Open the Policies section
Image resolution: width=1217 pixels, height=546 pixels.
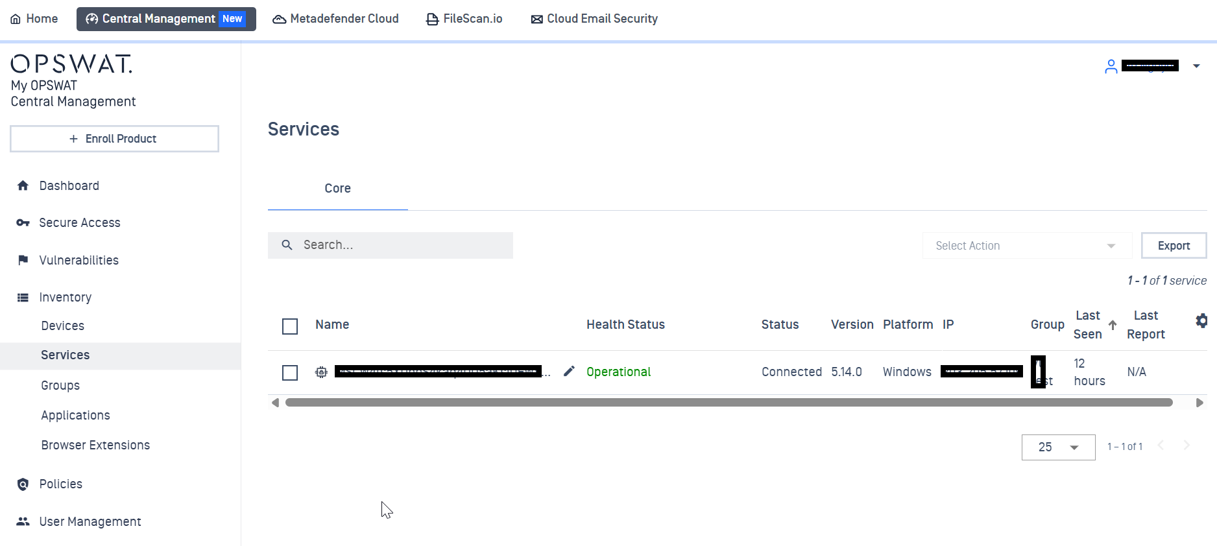(61, 484)
